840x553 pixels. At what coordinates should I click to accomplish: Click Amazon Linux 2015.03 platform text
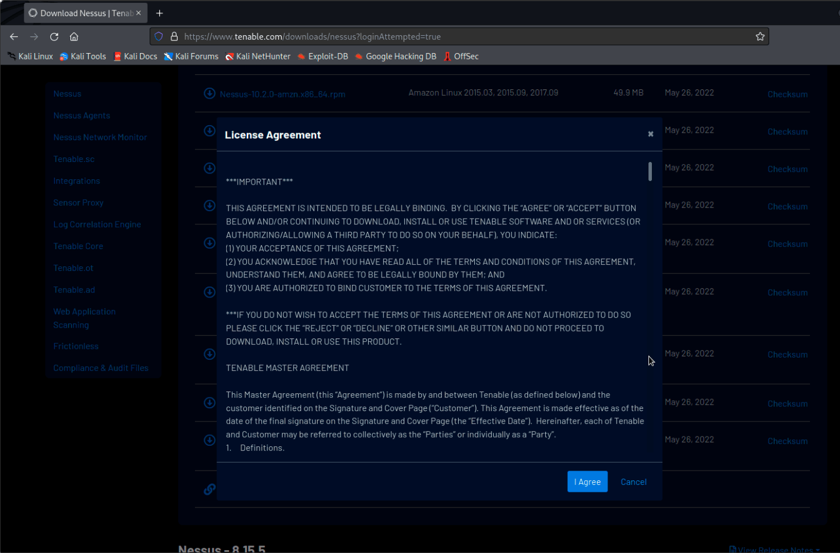483,92
